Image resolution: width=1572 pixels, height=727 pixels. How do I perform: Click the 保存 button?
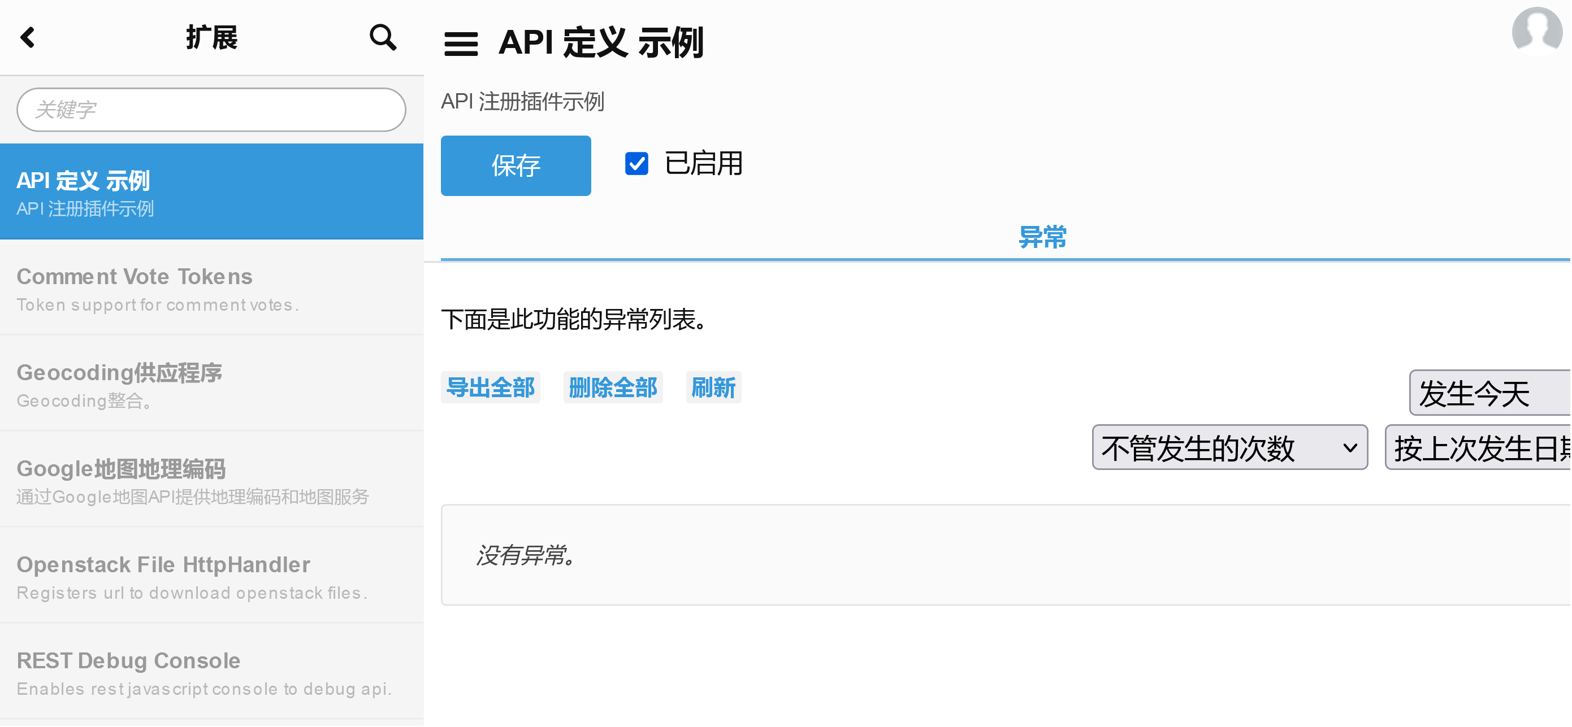pos(516,166)
